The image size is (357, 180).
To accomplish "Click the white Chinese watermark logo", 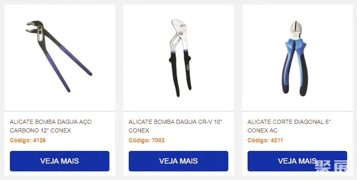I will [x=332, y=166].
